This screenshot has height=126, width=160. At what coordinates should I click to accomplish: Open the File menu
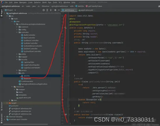(6, 2)
